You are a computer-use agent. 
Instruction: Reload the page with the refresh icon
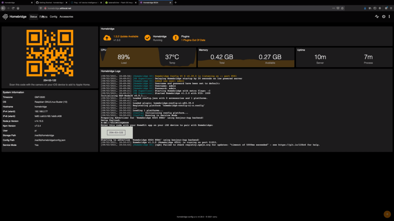pyautogui.click(x=13, y=8)
